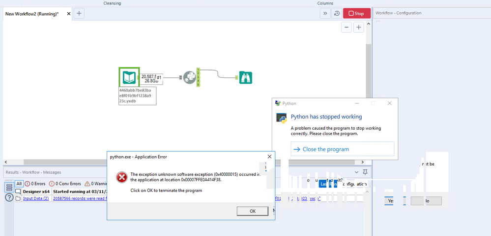This screenshot has width=491, height=236.
Task: Select the All messages filter
Action: pyautogui.click(x=19, y=184)
